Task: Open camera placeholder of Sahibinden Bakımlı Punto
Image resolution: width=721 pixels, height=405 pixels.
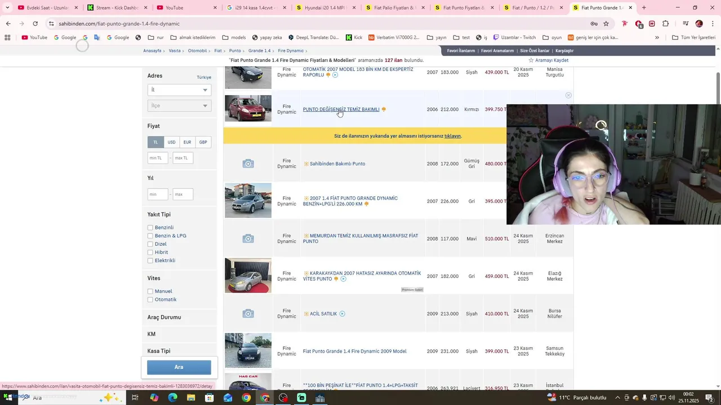Action: pyautogui.click(x=248, y=164)
